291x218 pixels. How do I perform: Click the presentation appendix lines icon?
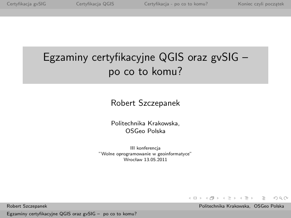[x=264, y=198]
